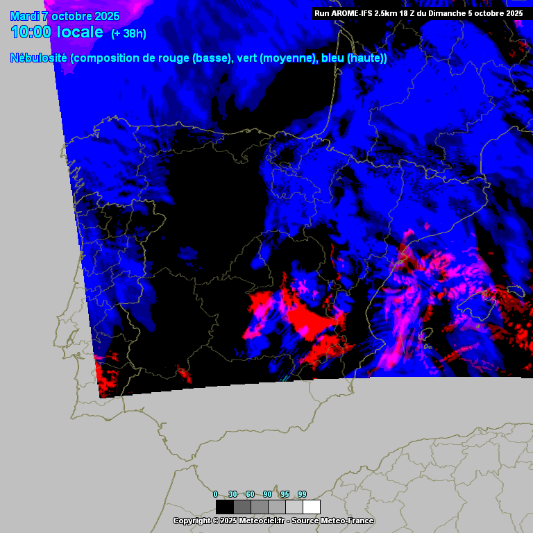The image size is (533, 533).
Task: Click the gray swatch under label 90
Action: (277, 507)
